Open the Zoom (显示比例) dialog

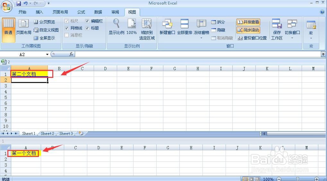tap(116, 27)
